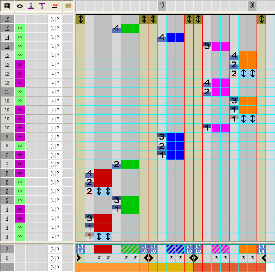Click the underlined row number 7
Viewport: 275px width, 272px height.
coord(7,155)
